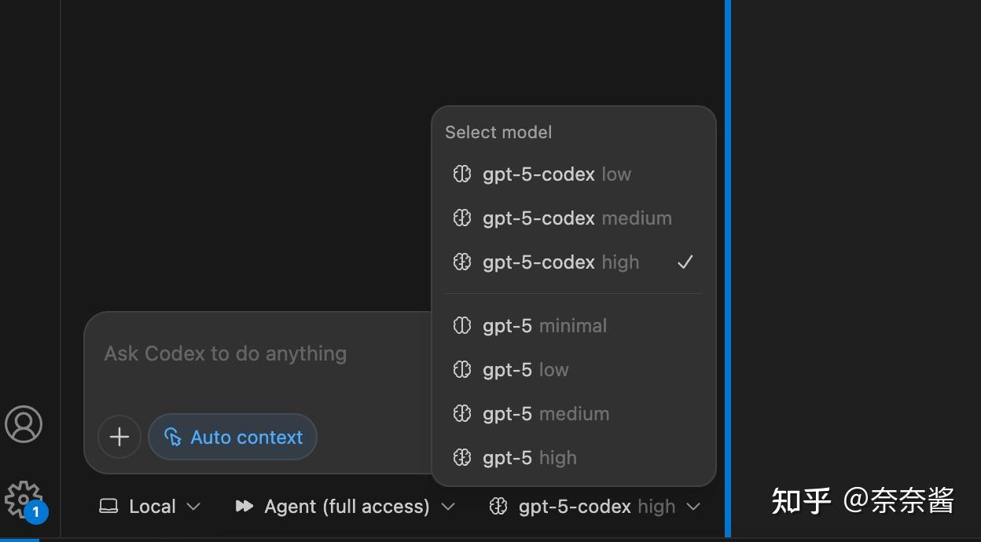Image resolution: width=981 pixels, height=542 pixels.
Task: Choose the gpt-5-codex medium model
Action: [577, 218]
